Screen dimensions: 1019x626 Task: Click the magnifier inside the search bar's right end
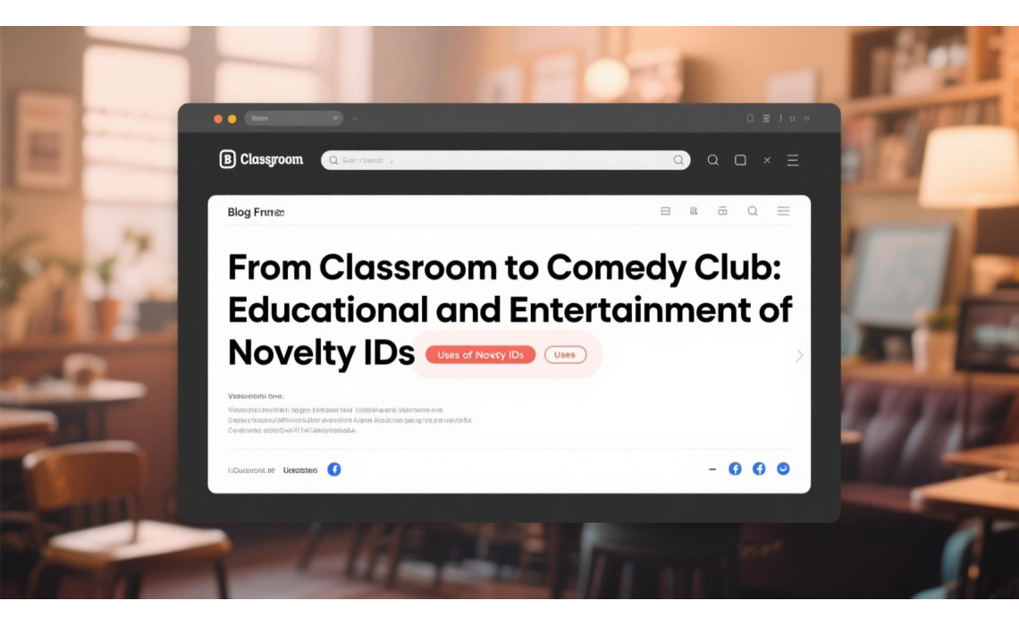click(x=679, y=160)
